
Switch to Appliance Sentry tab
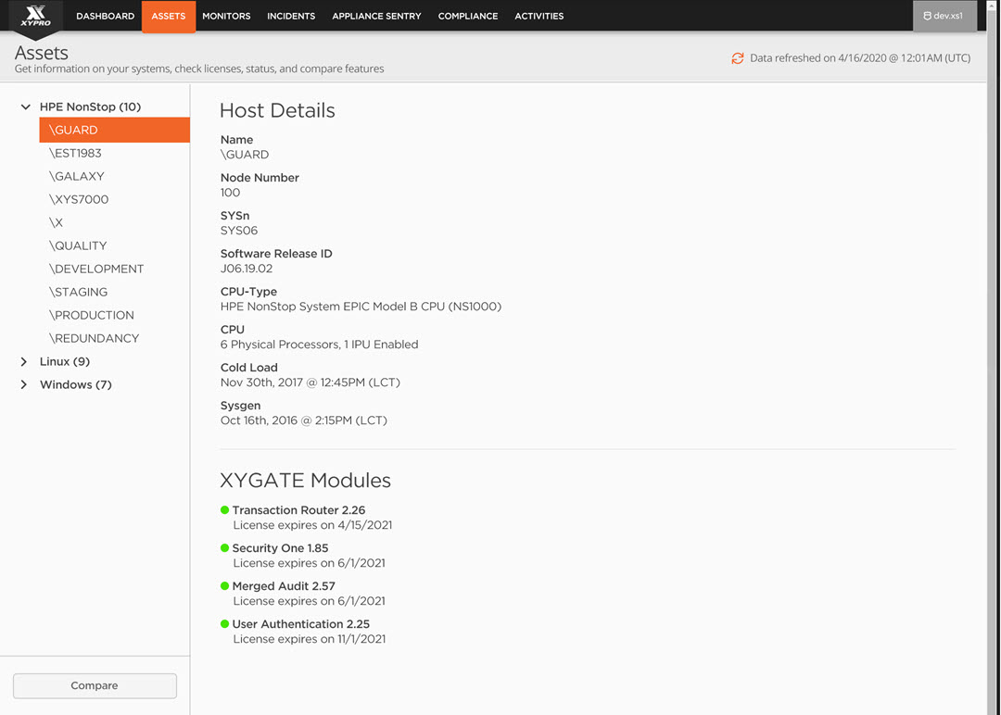tap(376, 16)
